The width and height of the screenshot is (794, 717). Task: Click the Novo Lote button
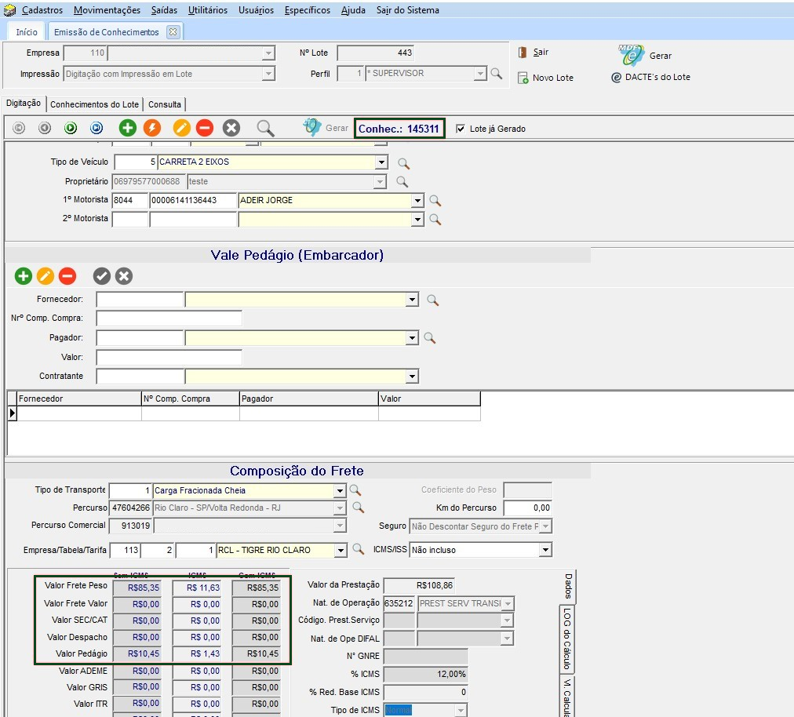545,78
